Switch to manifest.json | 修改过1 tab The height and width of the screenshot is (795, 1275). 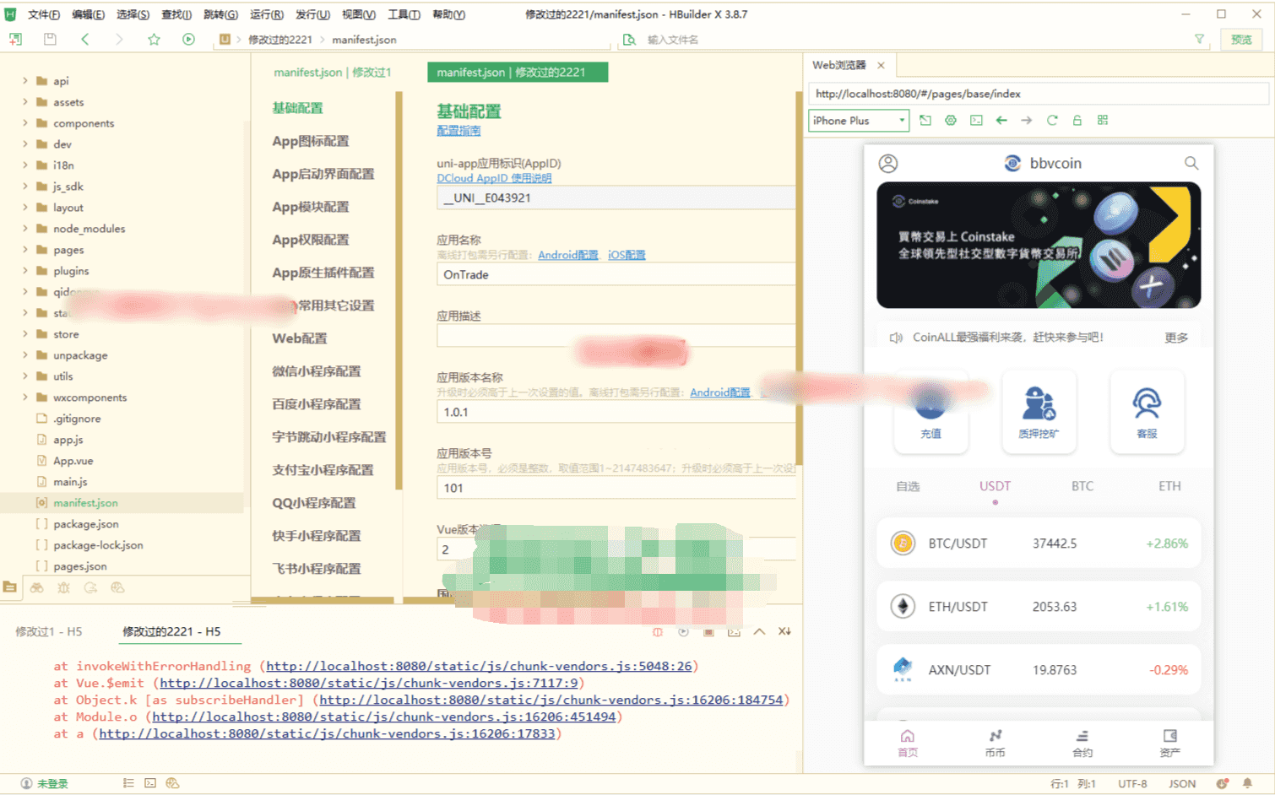(333, 73)
